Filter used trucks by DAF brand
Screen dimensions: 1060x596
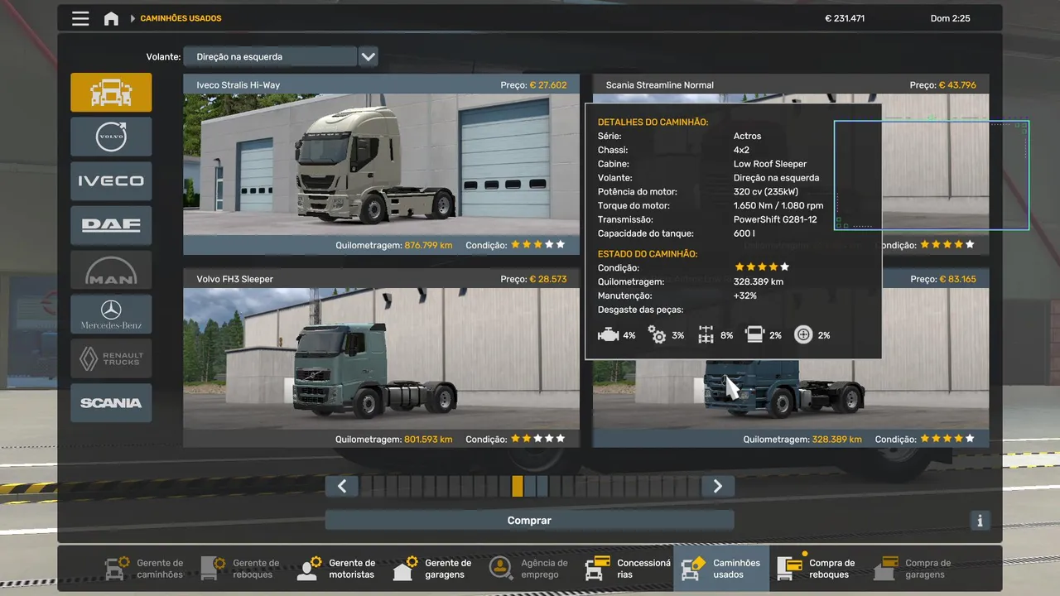coord(111,225)
